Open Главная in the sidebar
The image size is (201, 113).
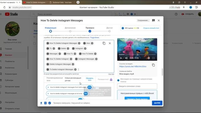coord(8,49)
